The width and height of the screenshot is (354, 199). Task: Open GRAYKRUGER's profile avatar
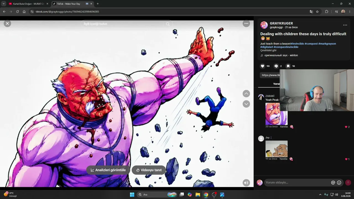coord(264,25)
